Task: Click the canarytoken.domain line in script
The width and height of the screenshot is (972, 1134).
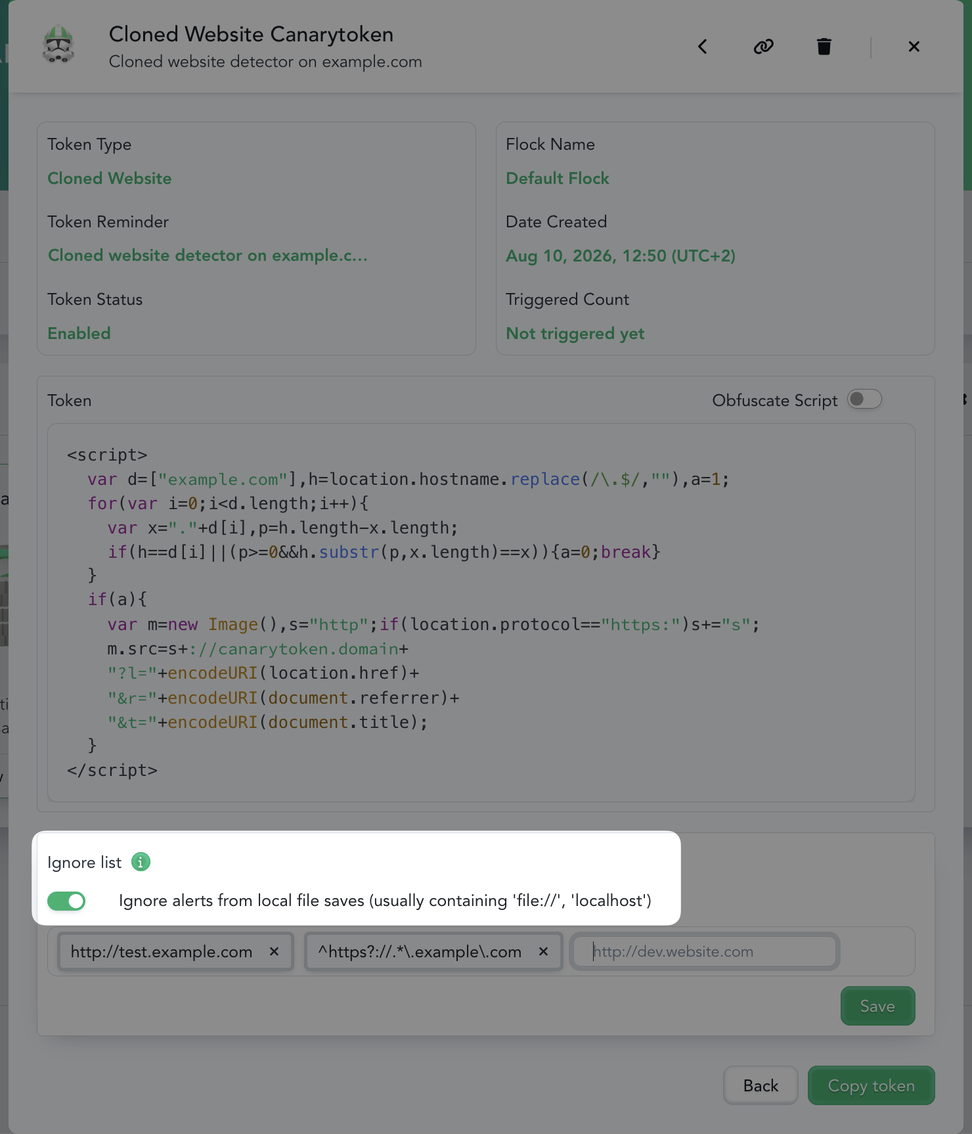Action: pyautogui.click(x=258, y=649)
